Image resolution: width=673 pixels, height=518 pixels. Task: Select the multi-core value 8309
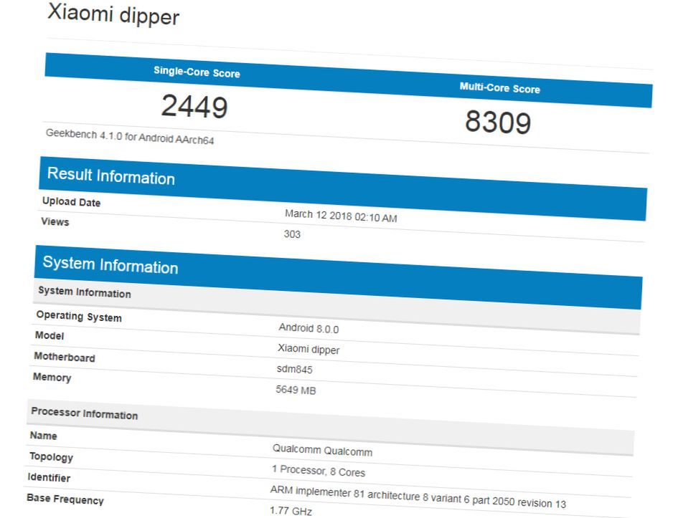click(498, 122)
